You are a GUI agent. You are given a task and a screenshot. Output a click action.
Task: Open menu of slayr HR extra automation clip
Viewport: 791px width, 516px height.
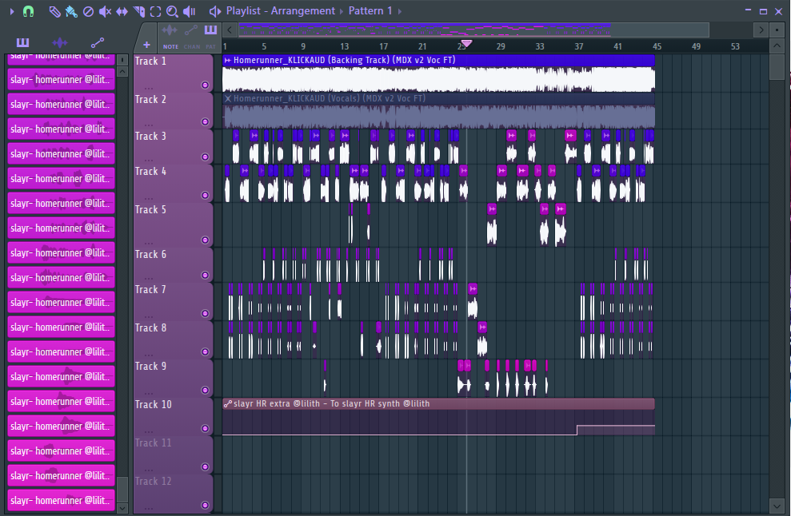click(228, 403)
